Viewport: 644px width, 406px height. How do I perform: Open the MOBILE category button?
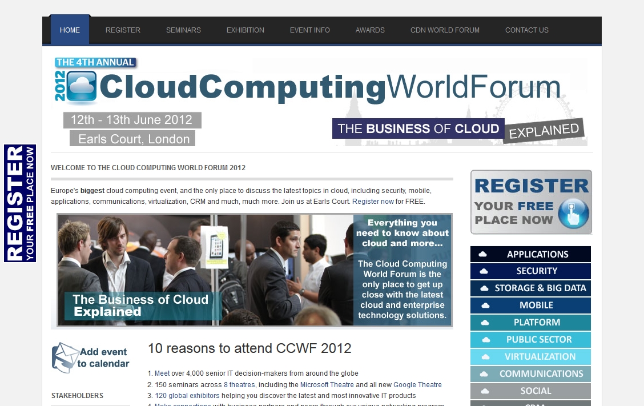[x=530, y=305]
